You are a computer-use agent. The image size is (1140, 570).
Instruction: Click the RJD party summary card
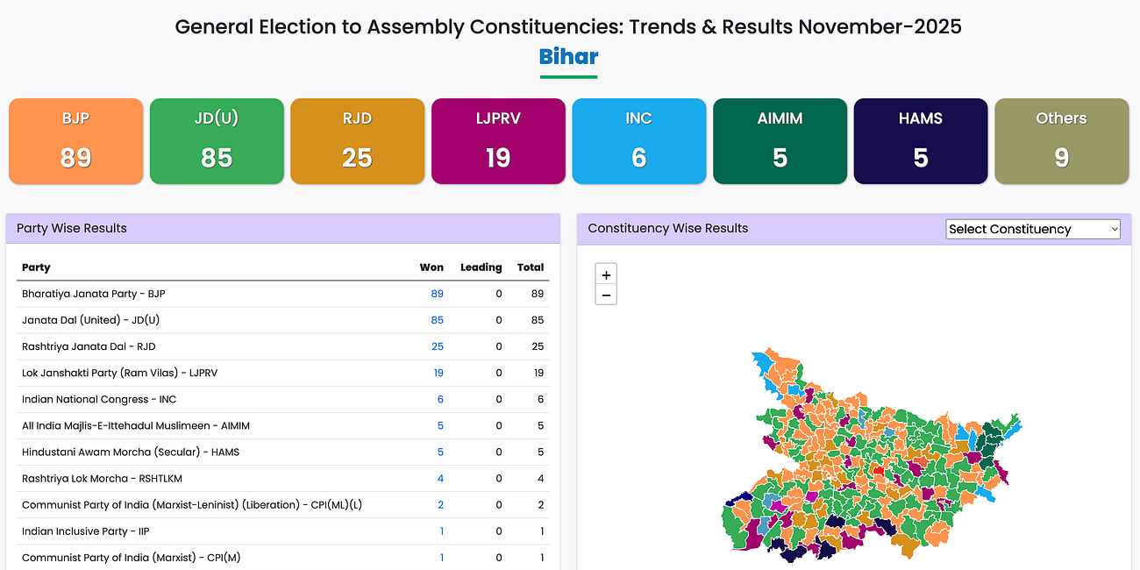(357, 140)
